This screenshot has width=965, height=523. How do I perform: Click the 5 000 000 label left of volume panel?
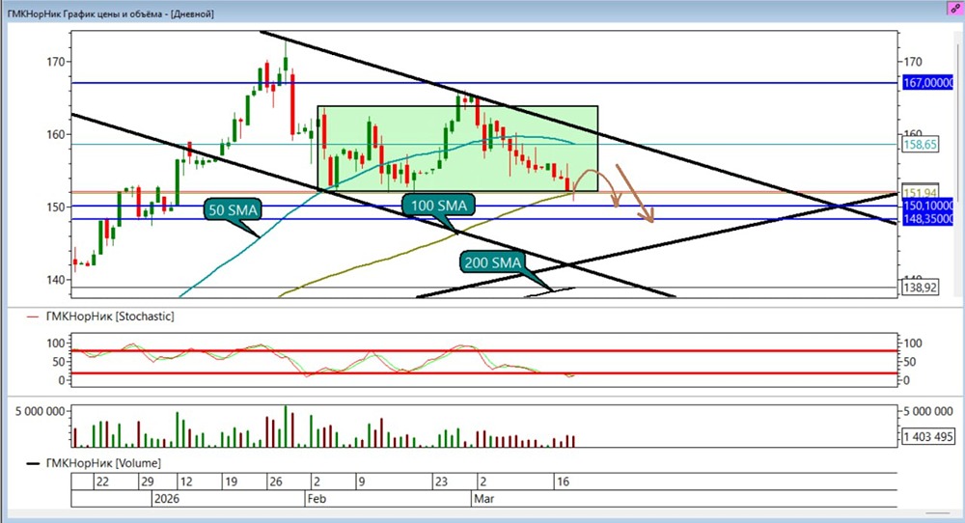[x=40, y=411]
